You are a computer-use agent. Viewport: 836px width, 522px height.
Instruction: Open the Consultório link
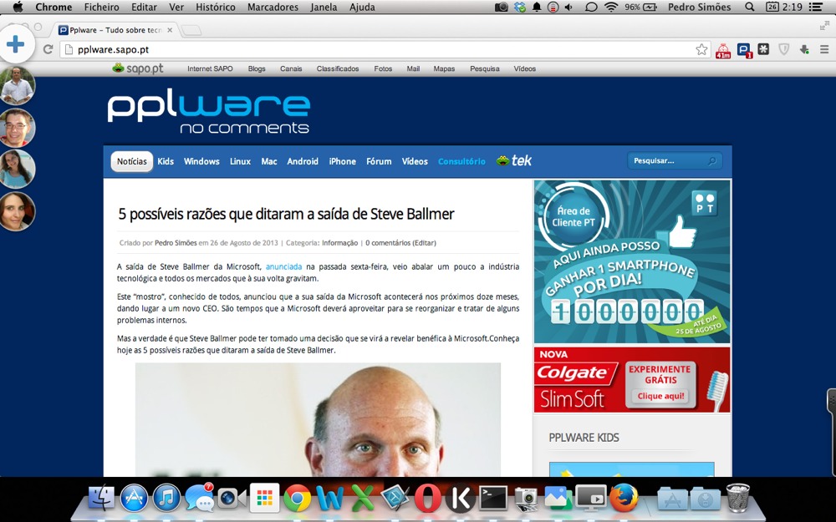pos(461,161)
